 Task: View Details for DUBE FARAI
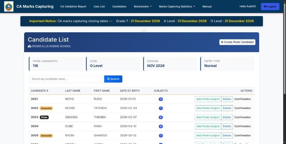pos(227,126)
